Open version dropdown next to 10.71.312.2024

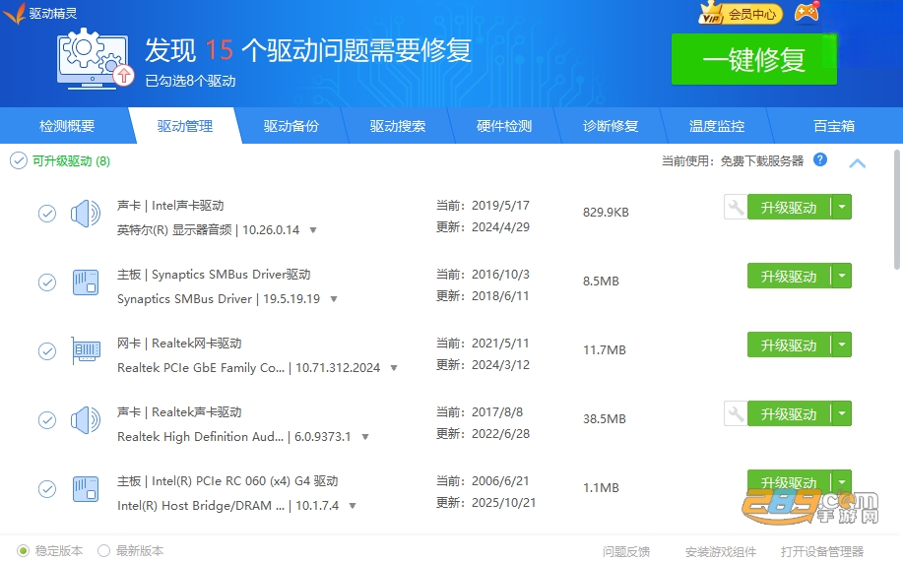(394, 368)
